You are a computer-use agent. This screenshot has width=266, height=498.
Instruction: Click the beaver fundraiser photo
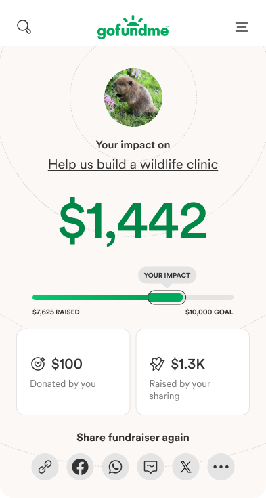coord(133,97)
